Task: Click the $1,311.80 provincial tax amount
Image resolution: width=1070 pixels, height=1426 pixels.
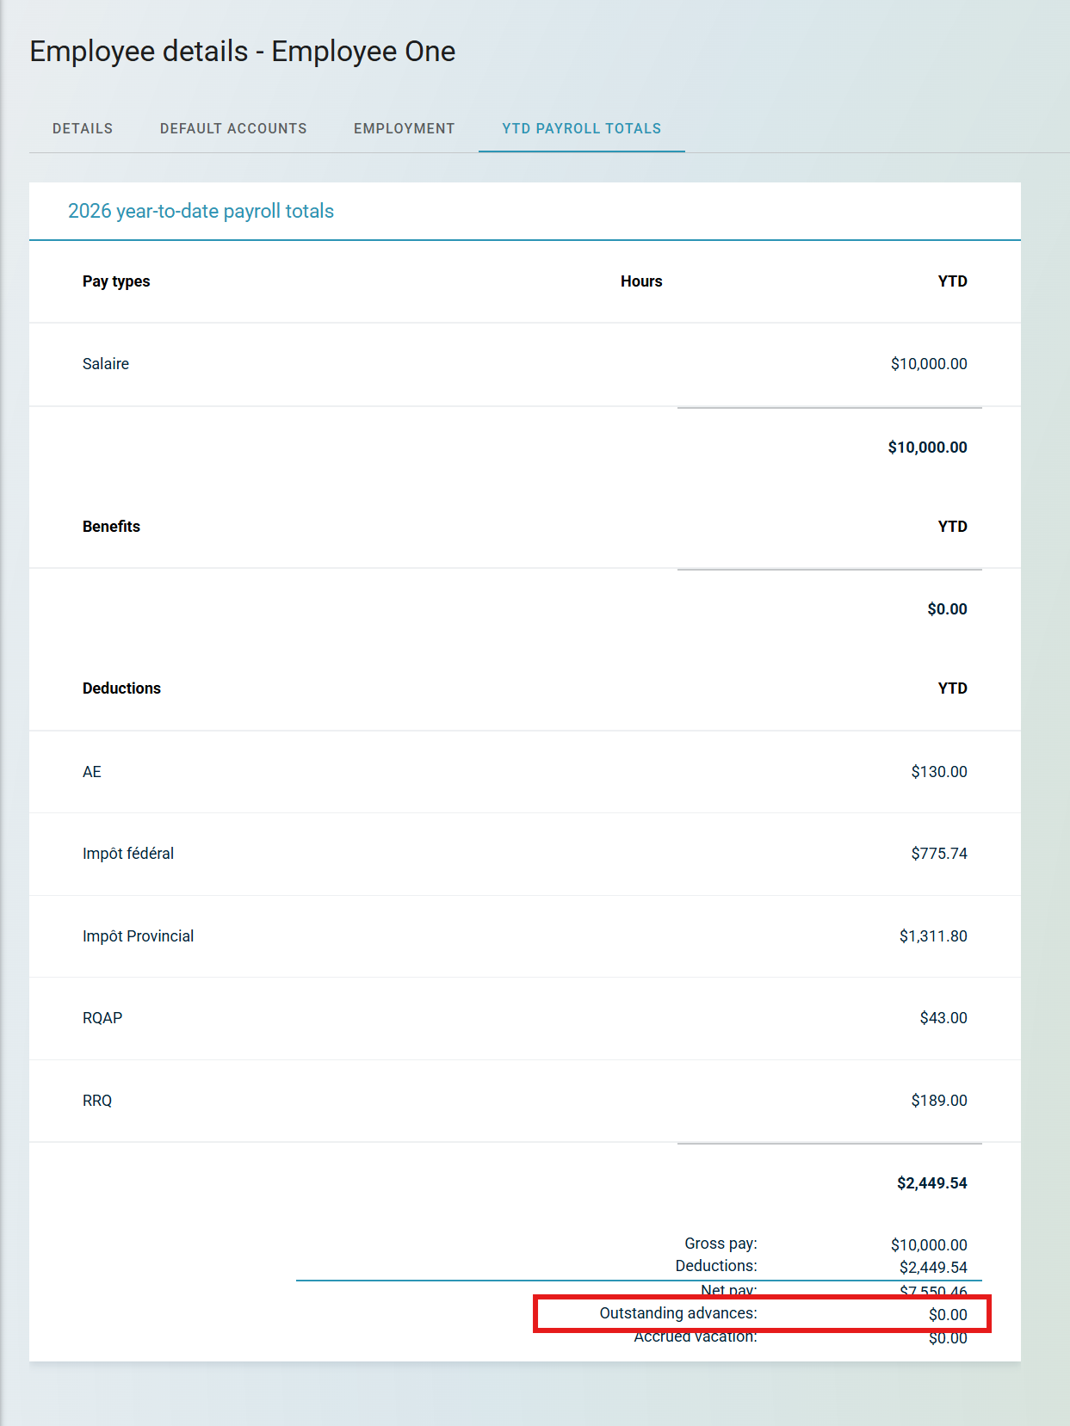Action: pyautogui.click(x=933, y=936)
